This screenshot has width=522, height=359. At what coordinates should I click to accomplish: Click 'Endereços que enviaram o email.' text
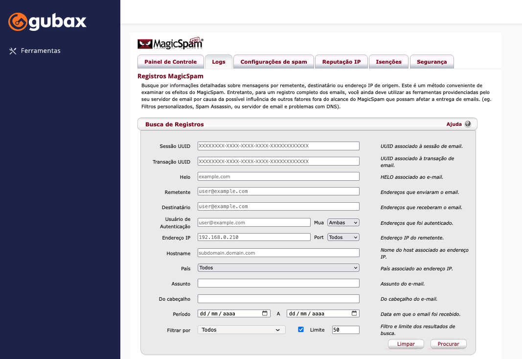420,192
